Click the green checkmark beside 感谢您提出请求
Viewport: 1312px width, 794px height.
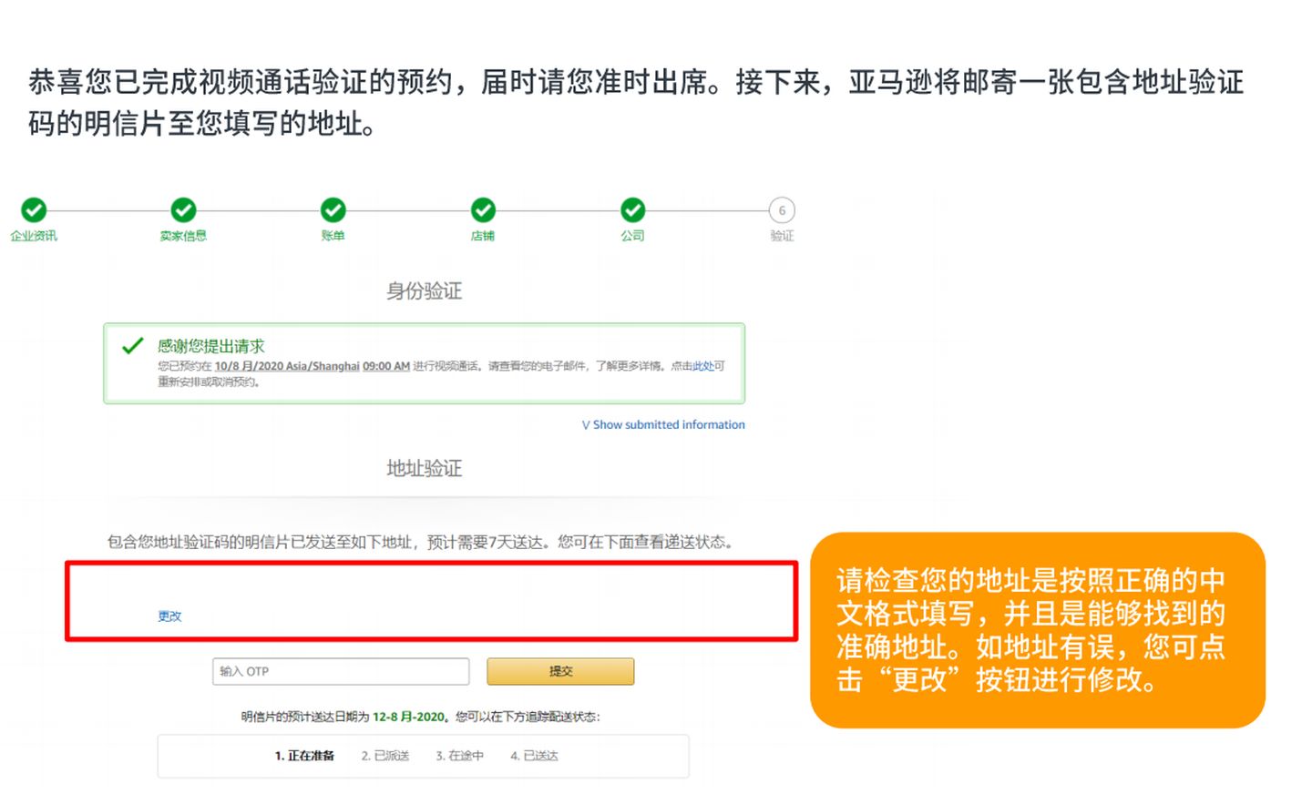click(x=133, y=346)
